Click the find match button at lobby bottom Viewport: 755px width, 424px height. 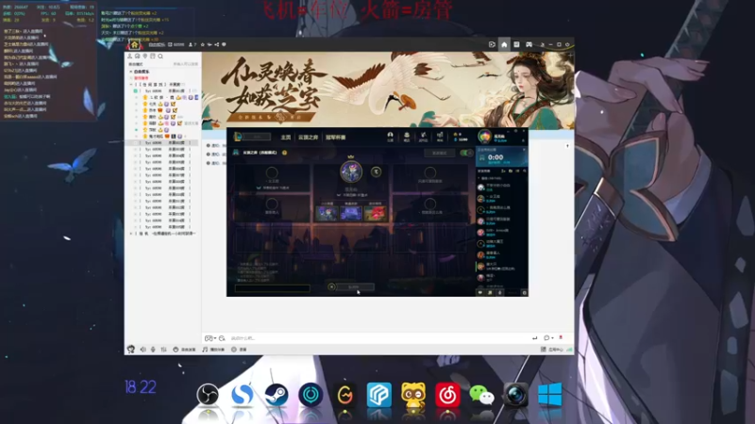tap(356, 287)
